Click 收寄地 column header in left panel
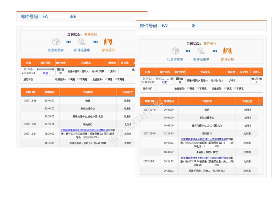The width and height of the screenshot is (275, 206). pos(112,63)
